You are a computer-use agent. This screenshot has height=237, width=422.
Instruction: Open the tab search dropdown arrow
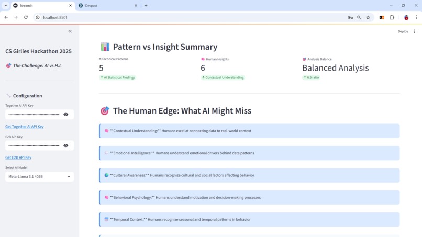click(6, 5)
